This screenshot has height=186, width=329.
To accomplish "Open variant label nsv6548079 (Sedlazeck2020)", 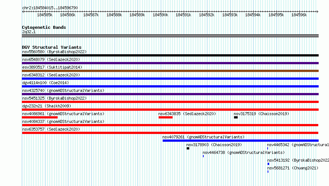I will [x=51, y=59].
